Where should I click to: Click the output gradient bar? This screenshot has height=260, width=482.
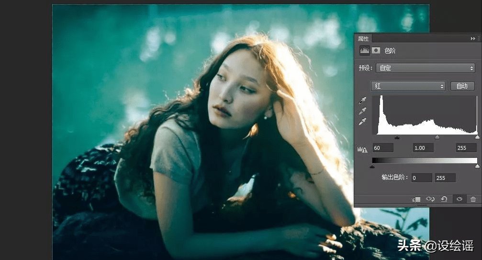tap(425, 160)
